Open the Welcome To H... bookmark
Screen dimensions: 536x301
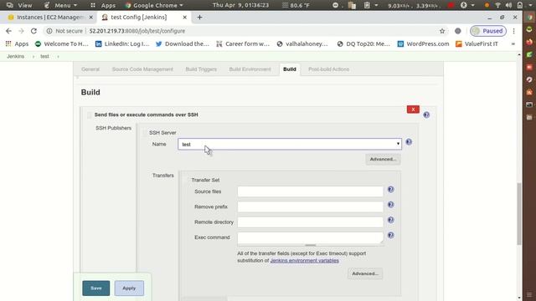61,43
